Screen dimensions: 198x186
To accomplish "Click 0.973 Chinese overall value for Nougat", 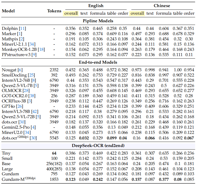I will (x=137, y=70).
